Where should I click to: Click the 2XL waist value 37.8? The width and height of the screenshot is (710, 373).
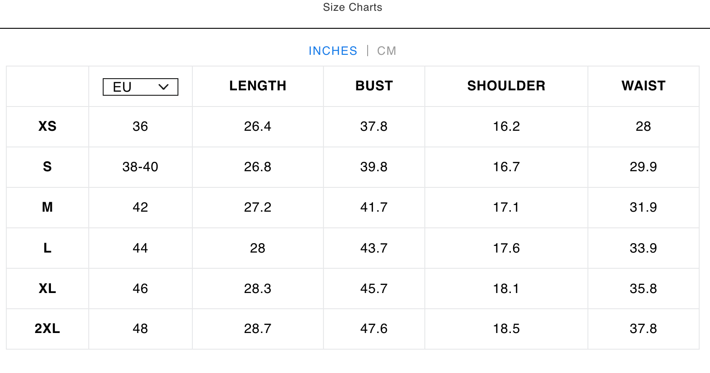[x=643, y=329]
